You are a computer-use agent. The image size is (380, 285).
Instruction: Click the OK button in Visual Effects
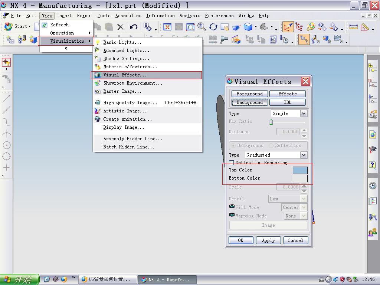[x=240, y=240]
